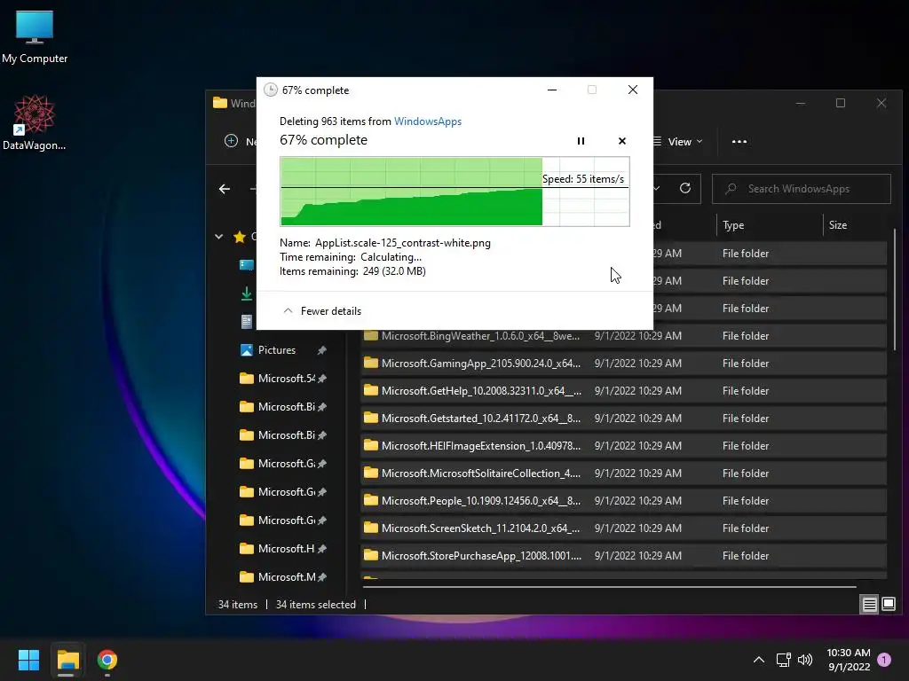The width and height of the screenshot is (909, 681).
Task: Launch Google Chrome from the taskbar
Action: coord(107,660)
